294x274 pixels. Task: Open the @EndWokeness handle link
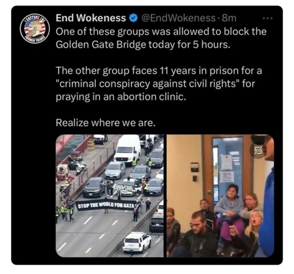click(178, 18)
